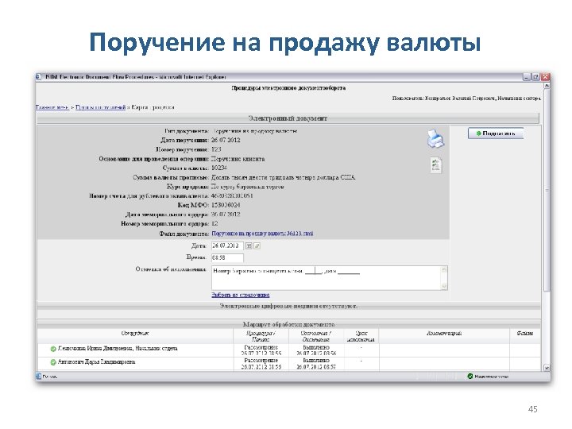This screenshot has height=429, width=572.
Task: Click green status icon beside Начальник отдела row
Action: coord(53,349)
